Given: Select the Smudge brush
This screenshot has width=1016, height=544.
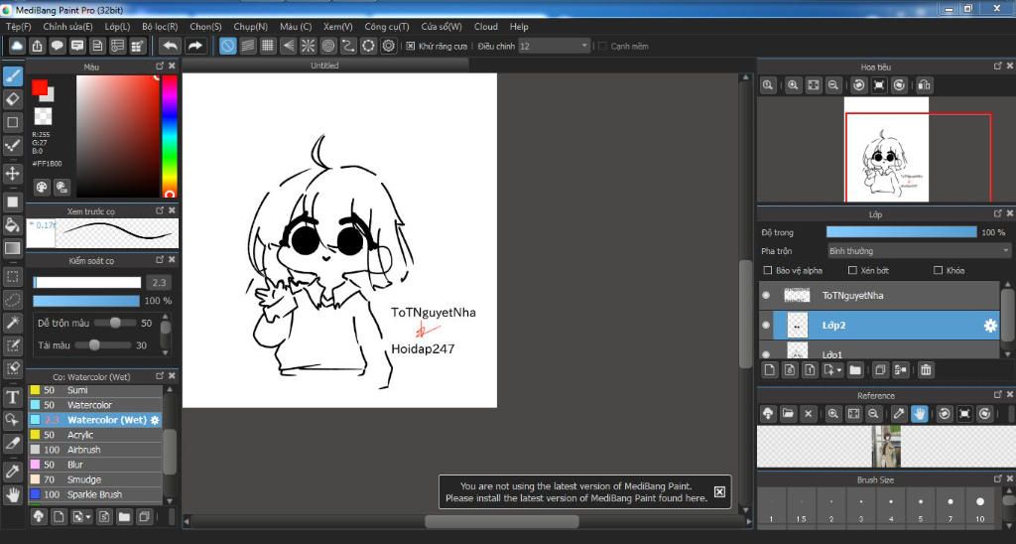Looking at the screenshot, I should [94, 479].
